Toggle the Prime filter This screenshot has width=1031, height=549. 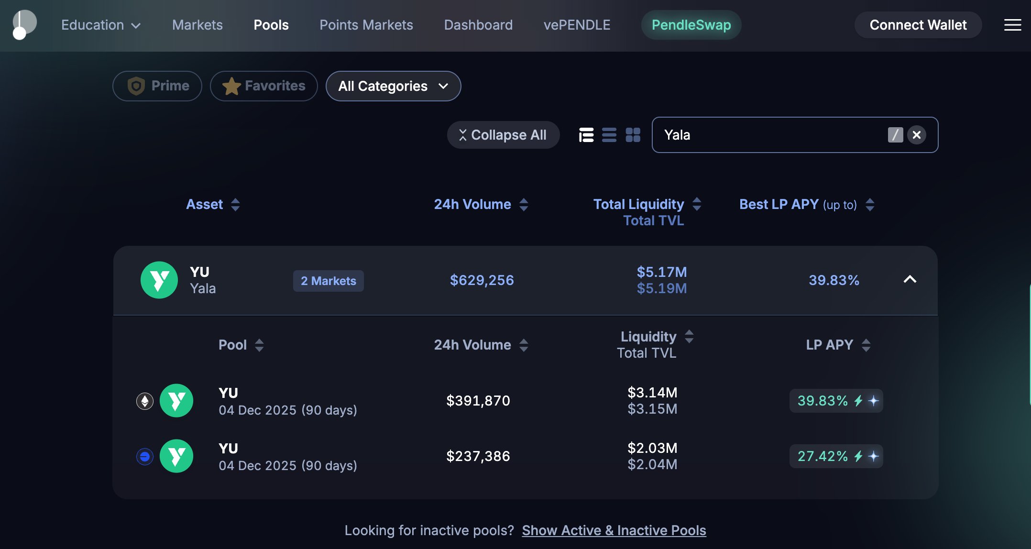(157, 86)
